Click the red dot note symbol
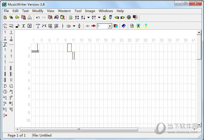The height and width of the screenshot is (140, 204). 5,115
